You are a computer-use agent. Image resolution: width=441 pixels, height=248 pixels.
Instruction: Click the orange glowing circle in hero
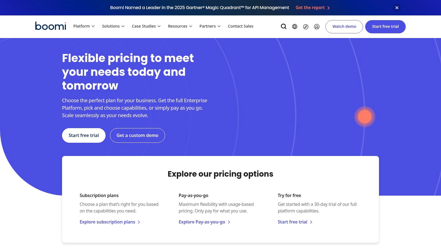(x=365, y=117)
